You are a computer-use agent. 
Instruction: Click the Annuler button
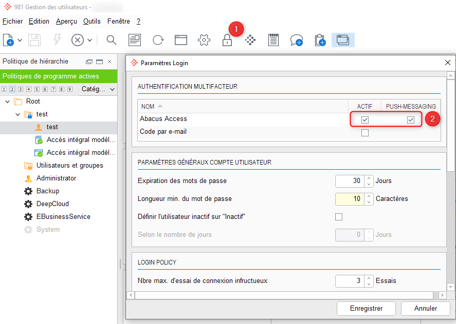(425, 308)
